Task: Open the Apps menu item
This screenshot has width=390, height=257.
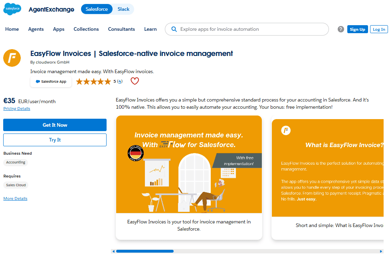Action: 59,29
